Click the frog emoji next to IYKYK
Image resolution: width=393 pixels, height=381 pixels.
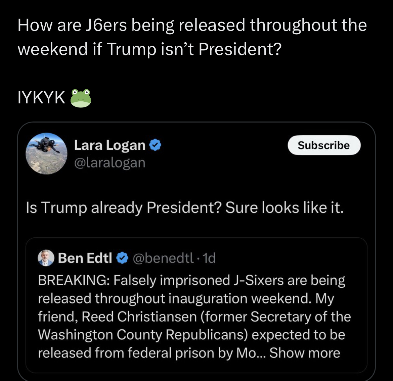(81, 98)
